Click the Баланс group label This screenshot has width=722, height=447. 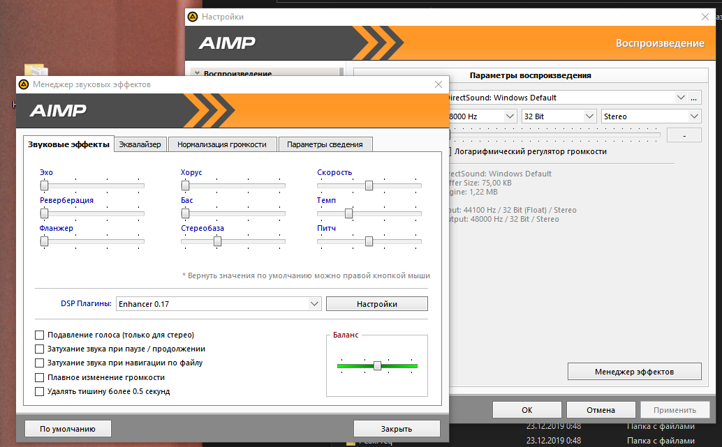(x=346, y=335)
